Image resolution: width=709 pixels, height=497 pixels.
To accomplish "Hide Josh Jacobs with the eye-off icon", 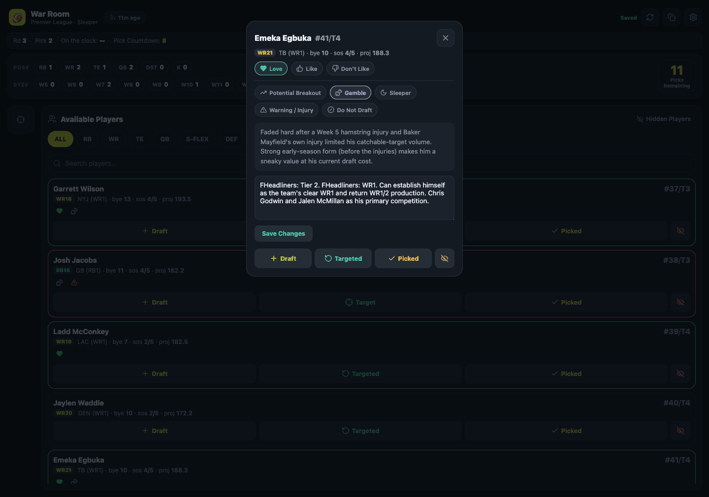I will click(x=680, y=302).
